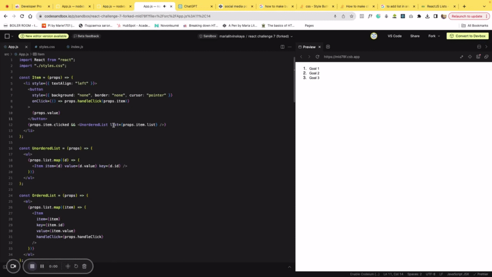The height and width of the screenshot is (277, 492).
Task: Click the preview address bar URL field
Action: 342,57
